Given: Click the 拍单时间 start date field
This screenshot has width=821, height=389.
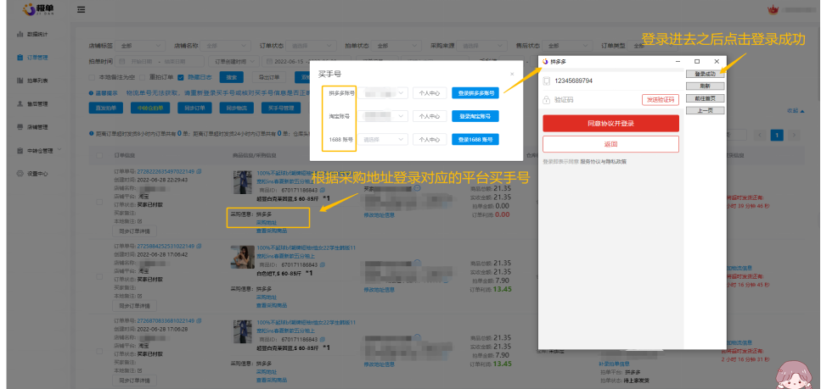Looking at the screenshot, I should coord(142,61).
